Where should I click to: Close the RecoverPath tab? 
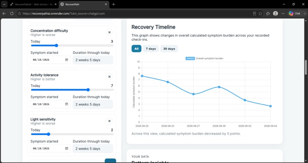point(106,4)
